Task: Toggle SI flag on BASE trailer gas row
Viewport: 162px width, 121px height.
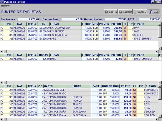Action: [125, 59]
